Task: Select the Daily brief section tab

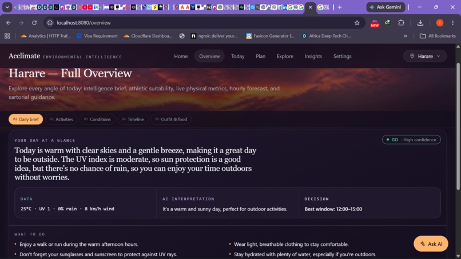Action: click(x=26, y=119)
